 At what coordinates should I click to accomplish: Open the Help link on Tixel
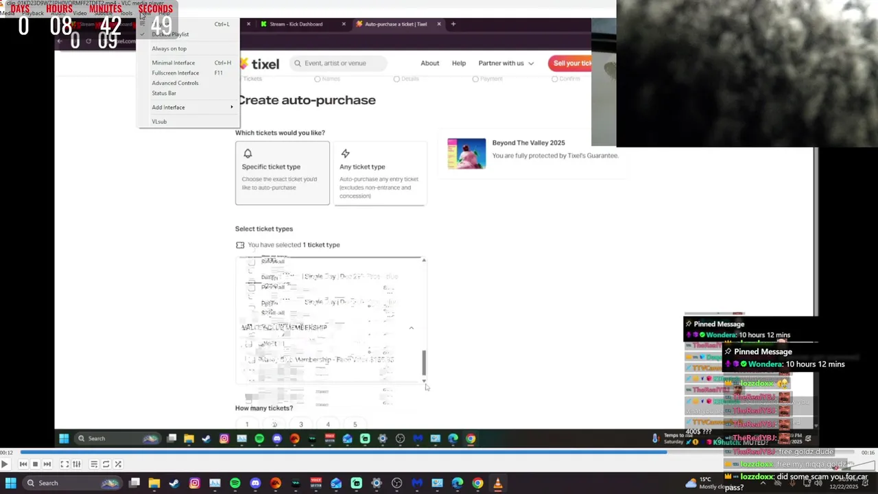pos(459,63)
